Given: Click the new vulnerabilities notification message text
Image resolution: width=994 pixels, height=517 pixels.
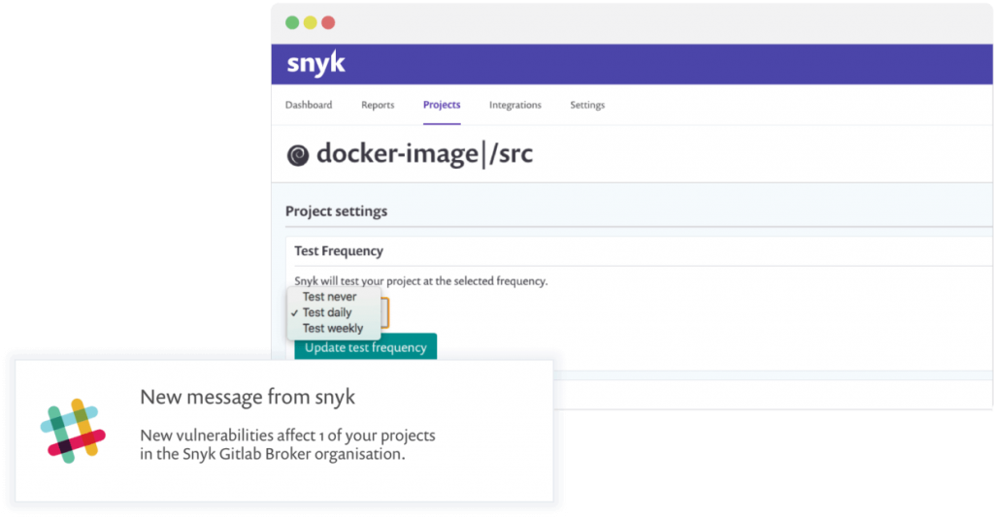Looking at the screenshot, I should pyautogui.click(x=287, y=443).
